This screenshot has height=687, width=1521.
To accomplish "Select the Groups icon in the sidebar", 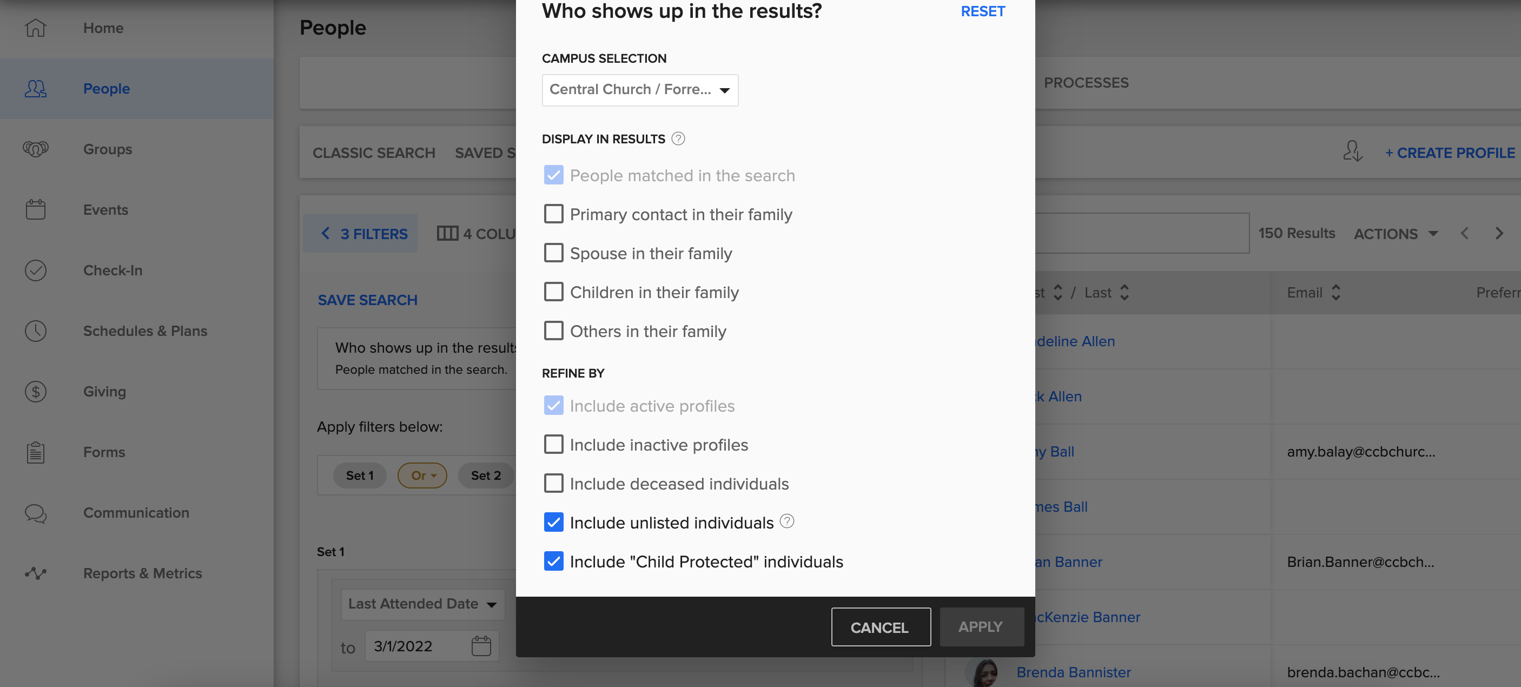I will click(35, 148).
